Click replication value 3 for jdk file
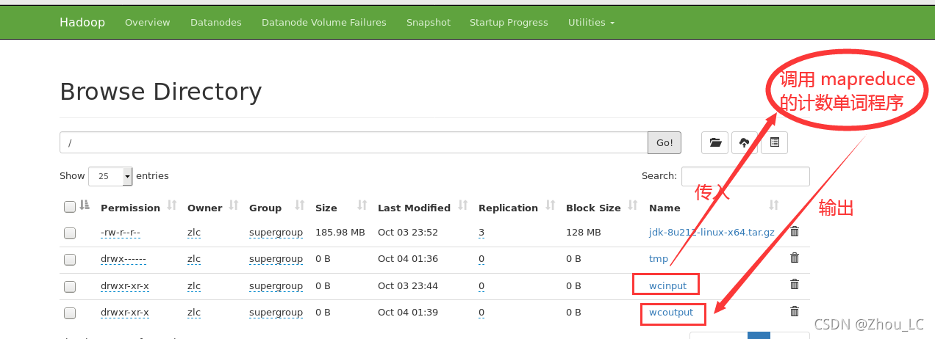Image resolution: width=935 pixels, height=339 pixels. tap(481, 233)
